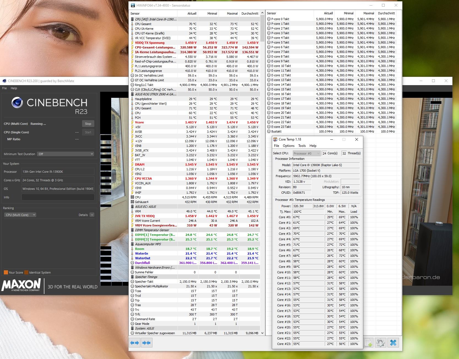Open File menu in Cinebench
The width and height of the screenshot is (459, 359).
tap(4, 88)
